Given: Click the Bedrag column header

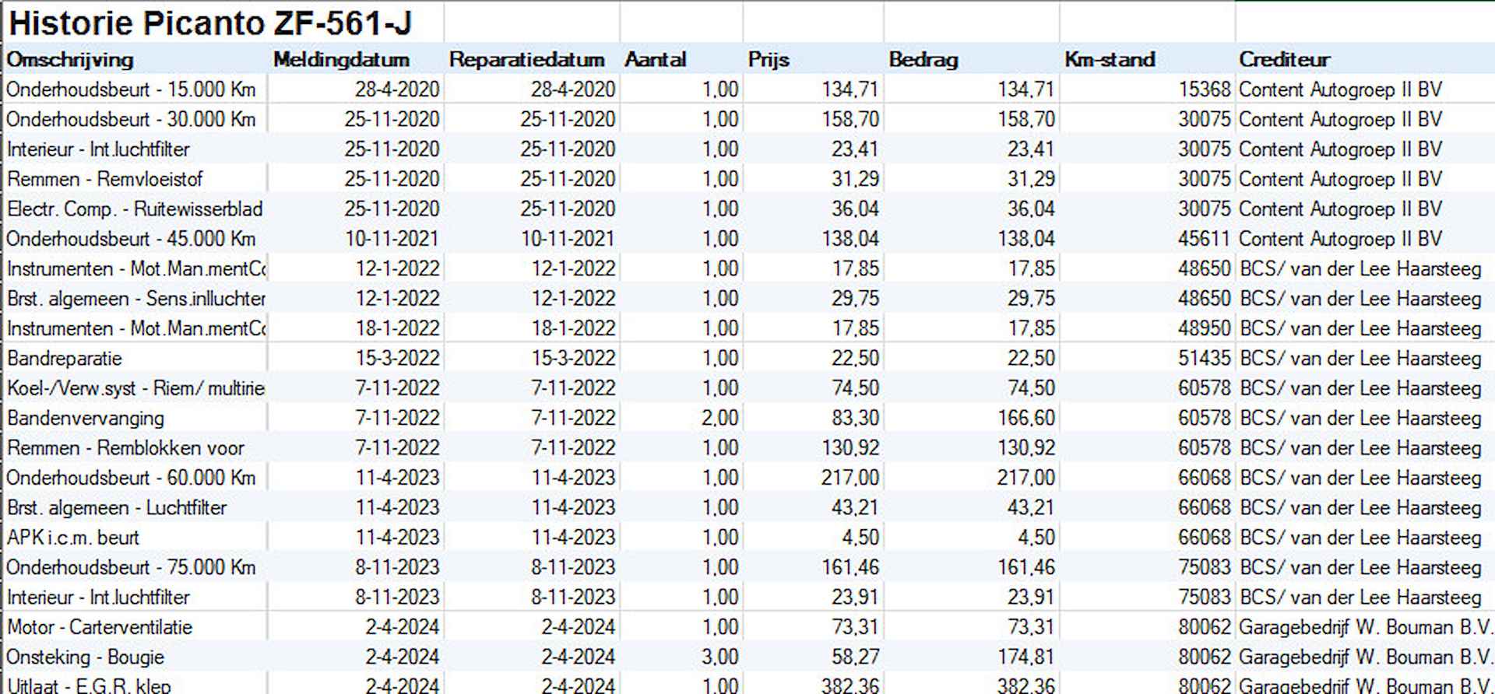Looking at the screenshot, I should coord(923,59).
